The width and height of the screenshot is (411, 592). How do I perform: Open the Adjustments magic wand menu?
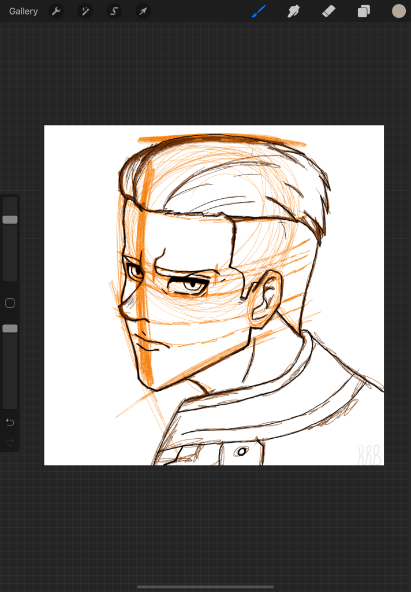[85, 11]
